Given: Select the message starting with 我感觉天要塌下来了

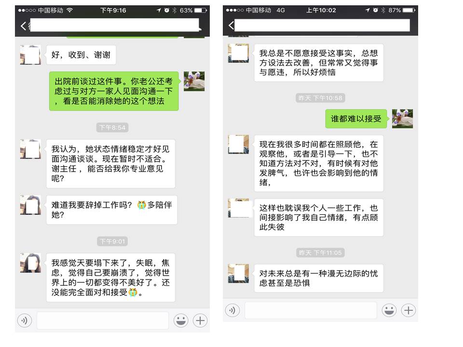Looking at the screenshot, I should click(x=110, y=278).
